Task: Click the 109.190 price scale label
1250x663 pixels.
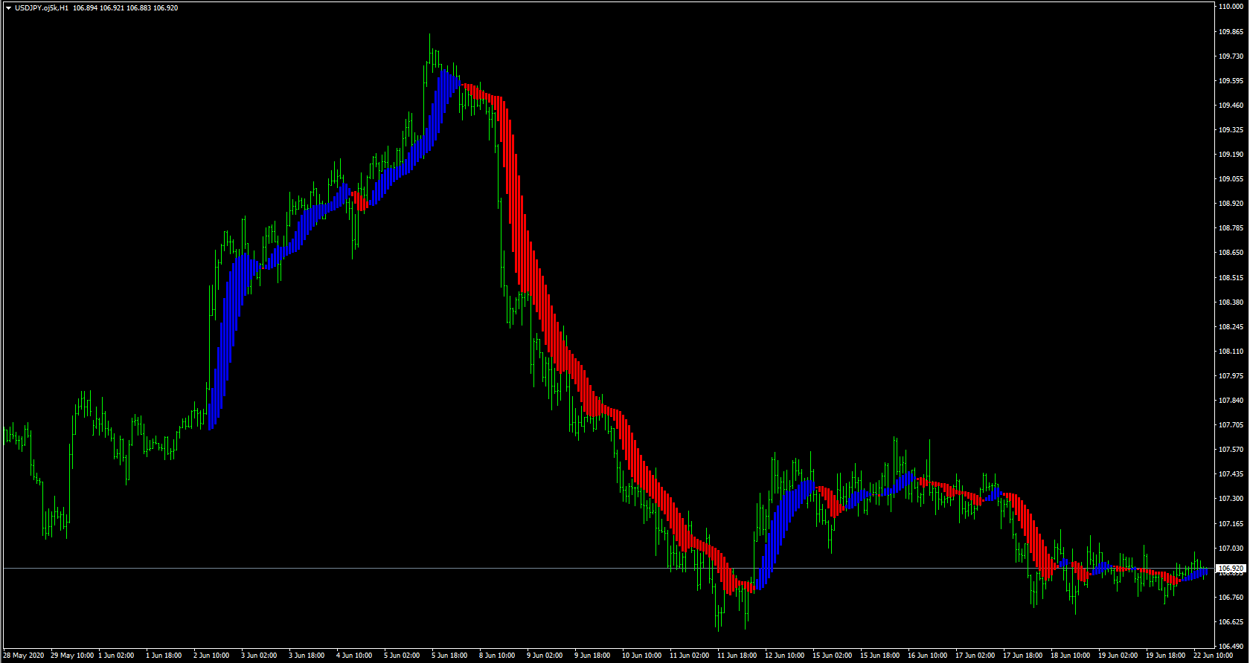Action: click(1231, 154)
